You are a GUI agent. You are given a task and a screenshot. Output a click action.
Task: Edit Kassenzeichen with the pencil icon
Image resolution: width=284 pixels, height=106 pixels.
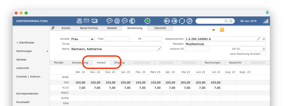[x=258, y=38]
